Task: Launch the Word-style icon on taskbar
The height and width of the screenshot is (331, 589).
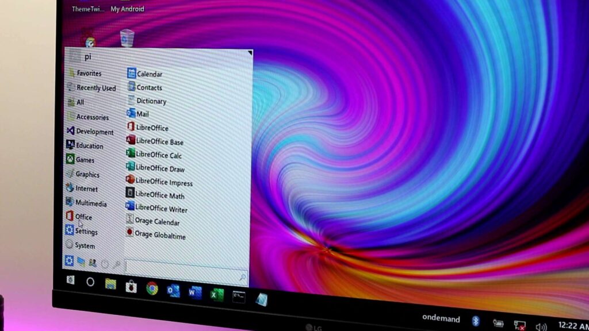Action: [195, 293]
